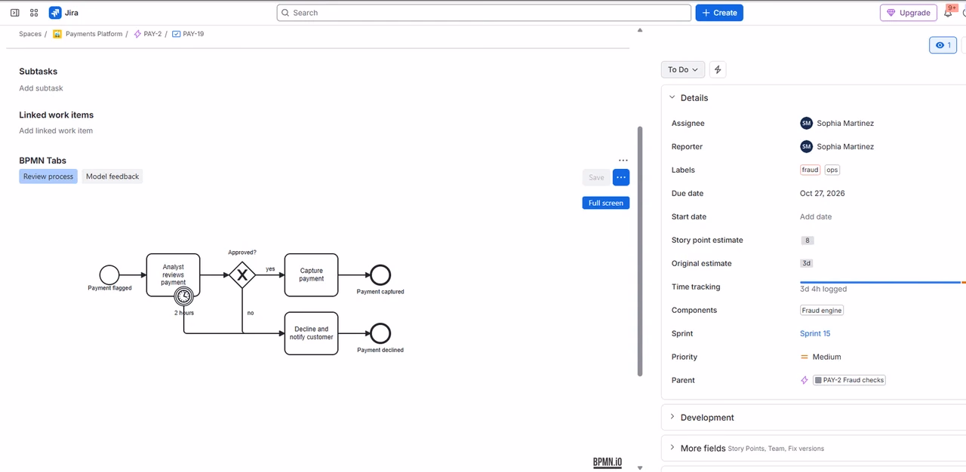Expand the More fields section

672,447
